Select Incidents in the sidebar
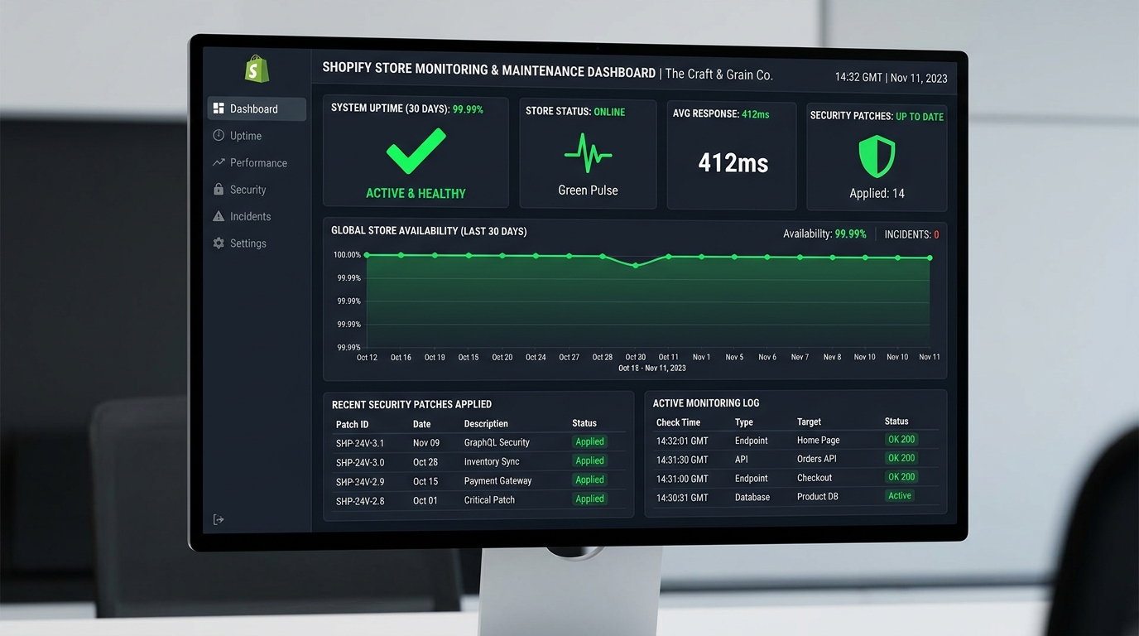The width and height of the screenshot is (1139, 636). tap(257, 216)
